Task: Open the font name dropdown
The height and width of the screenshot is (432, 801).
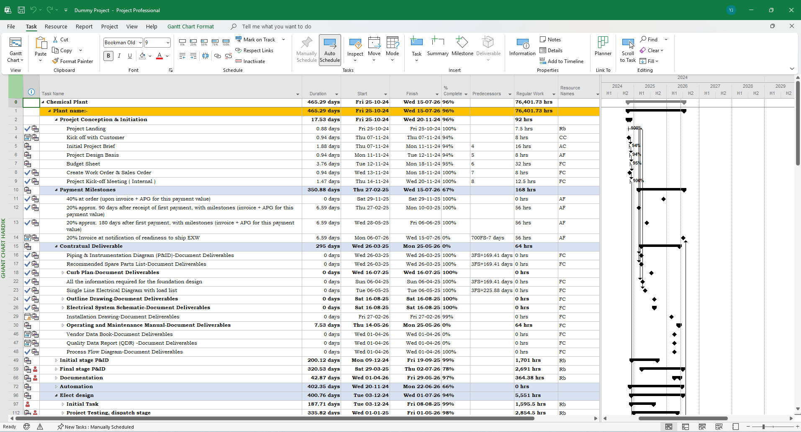Action: click(x=140, y=43)
